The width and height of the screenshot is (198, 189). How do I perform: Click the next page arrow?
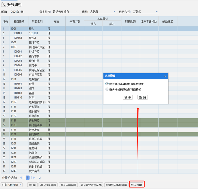pyautogui.click(x=34, y=178)
